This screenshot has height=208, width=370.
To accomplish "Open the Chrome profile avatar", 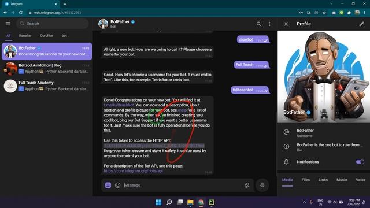I will tap(357, 13).
